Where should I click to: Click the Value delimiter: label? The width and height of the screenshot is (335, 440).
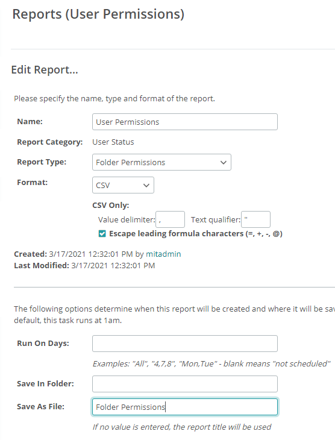(127, 220)
